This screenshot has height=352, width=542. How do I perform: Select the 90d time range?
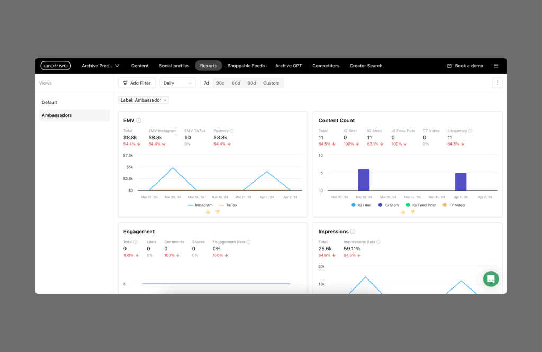click(251, 83)
